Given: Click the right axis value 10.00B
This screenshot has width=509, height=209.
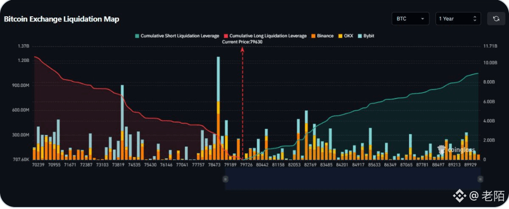Looking at the screenshot, I should (490, 63).
